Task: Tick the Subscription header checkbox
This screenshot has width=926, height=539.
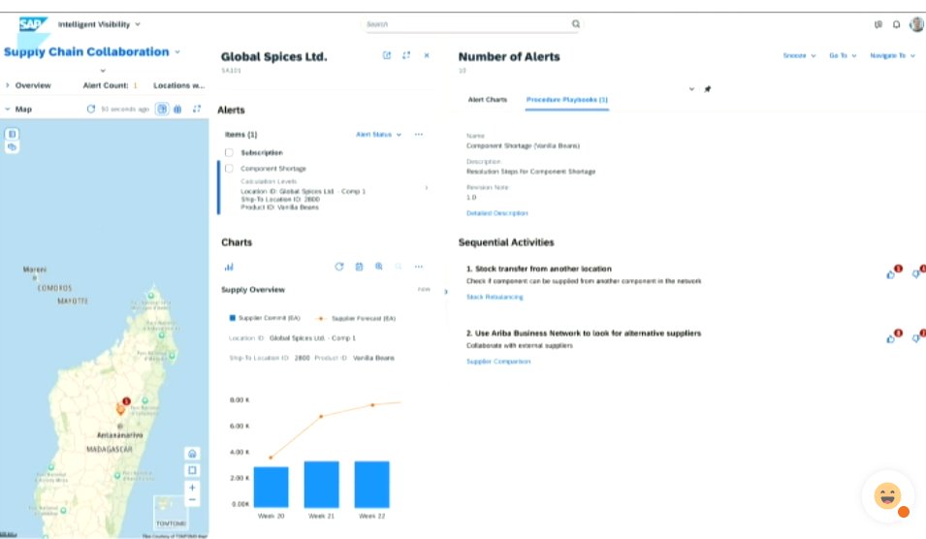Action: coord(229,152)
